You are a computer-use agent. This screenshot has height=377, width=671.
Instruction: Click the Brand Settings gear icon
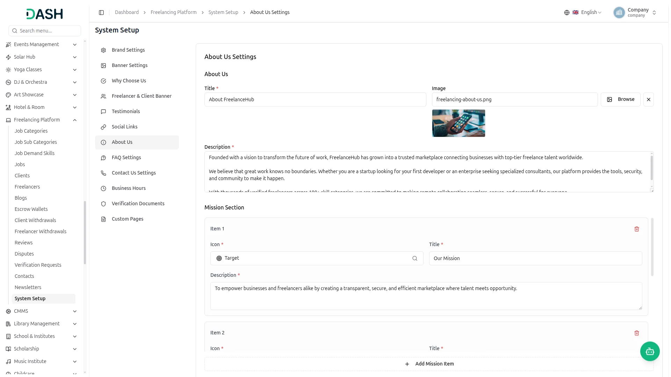tap(103, 50)
